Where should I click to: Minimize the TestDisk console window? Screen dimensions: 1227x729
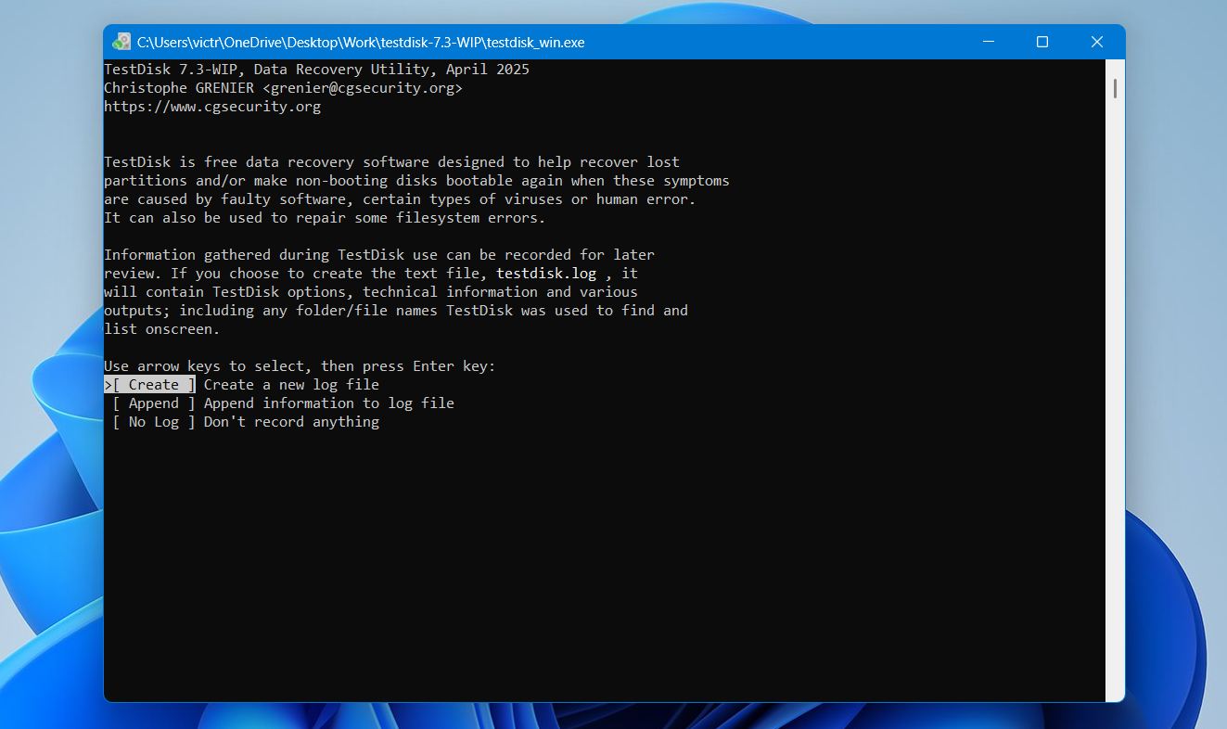(988, 42)
